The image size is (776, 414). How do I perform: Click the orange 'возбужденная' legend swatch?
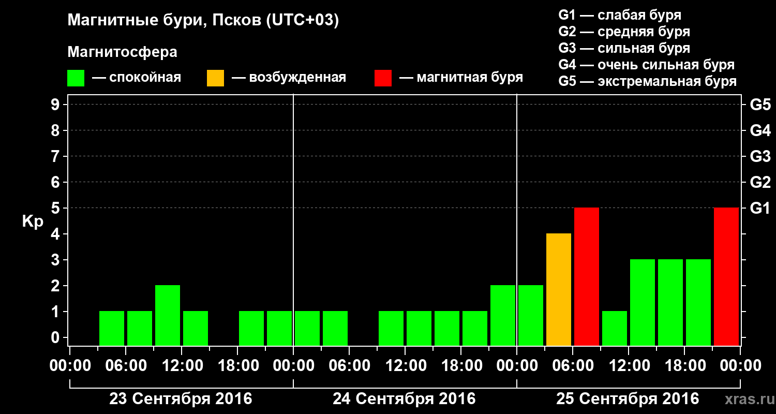coord(216,78)
